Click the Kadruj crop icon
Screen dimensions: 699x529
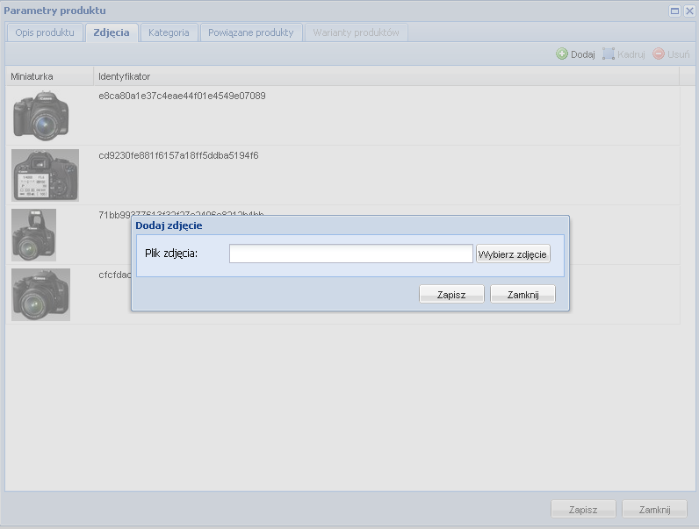click(608, 54)
